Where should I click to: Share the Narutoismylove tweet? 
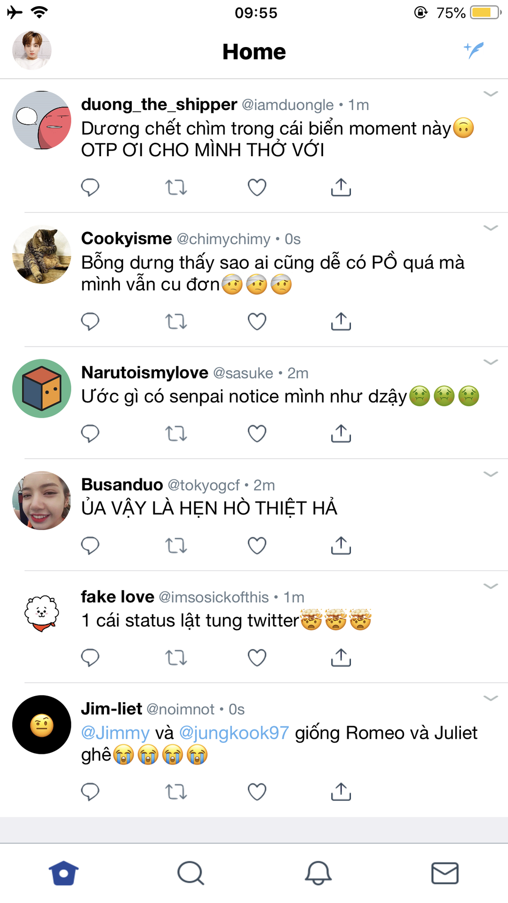[341, 434]
